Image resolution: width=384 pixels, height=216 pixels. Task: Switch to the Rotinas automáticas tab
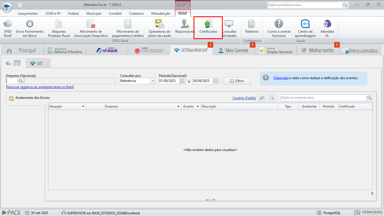pos(360,51)
